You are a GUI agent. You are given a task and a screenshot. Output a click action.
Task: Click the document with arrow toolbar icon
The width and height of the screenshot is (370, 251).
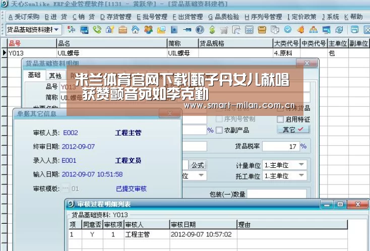236,30
